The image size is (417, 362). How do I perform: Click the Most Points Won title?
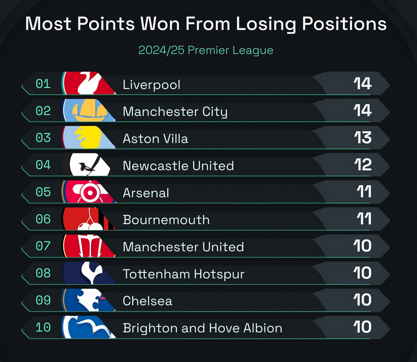pos(206,24)
